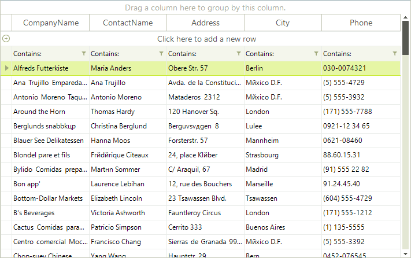Select the 0921-12 34 65 phone cell
Viewport: 411px width, 258px height.
click(361, 126)
